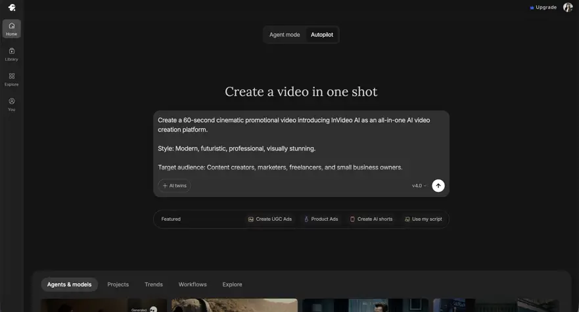Open the v4.0 version dropdown

[419, 186]
